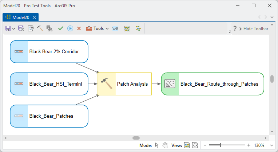Image resolution: width=278 pixels, height=152 pixels.
Task: Zoom in with the plus button
Action: pyautogui.click(x=249, y=145)
